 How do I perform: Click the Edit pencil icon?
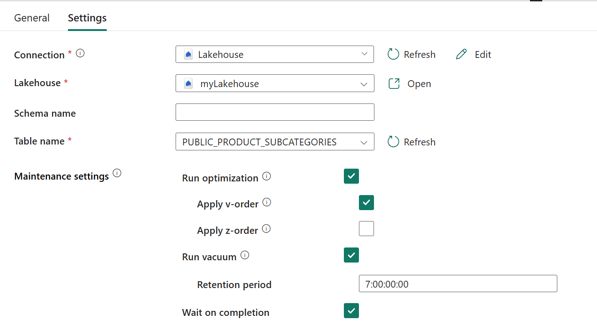click(462, 54)
